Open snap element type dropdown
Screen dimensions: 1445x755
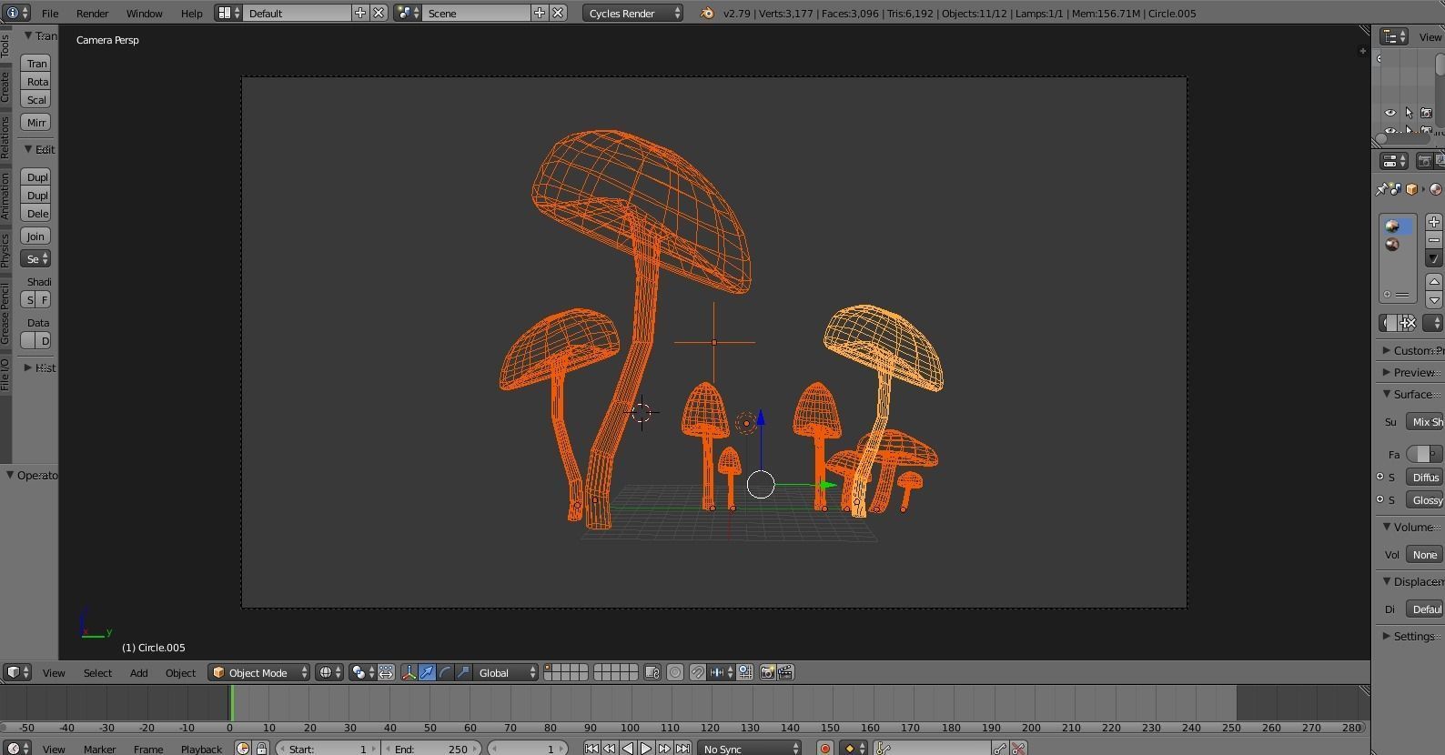click(721, 673)
